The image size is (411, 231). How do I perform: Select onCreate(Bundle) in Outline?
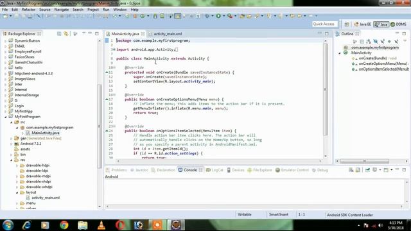pyautogui.click(x=372, y=58)
